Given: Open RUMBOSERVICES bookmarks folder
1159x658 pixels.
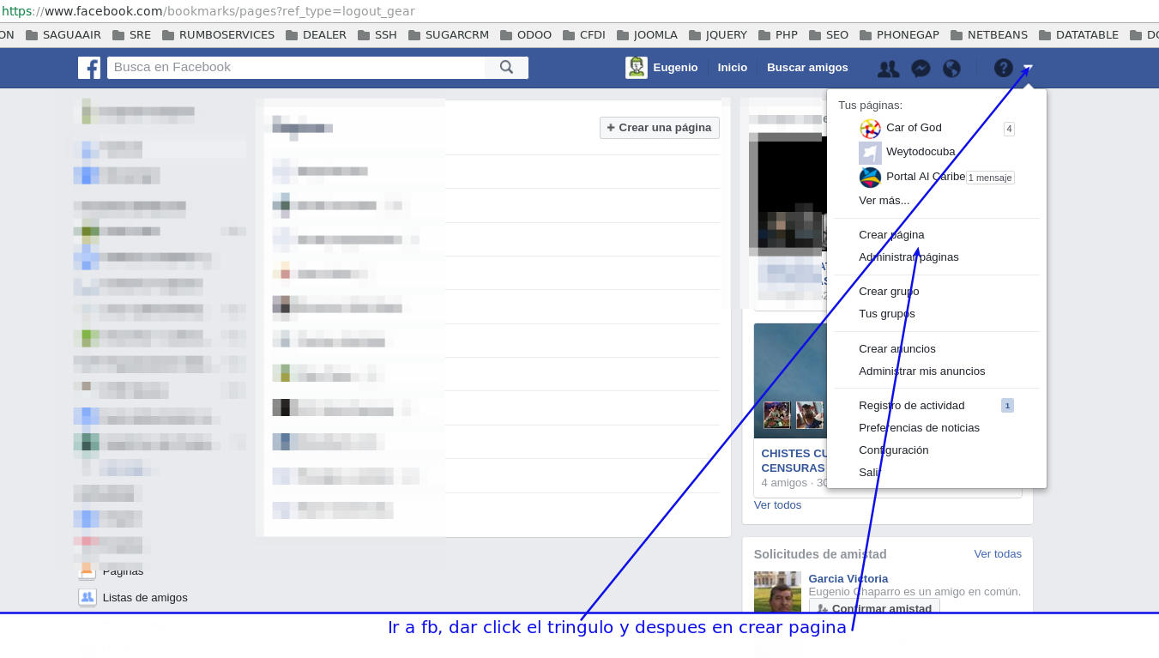Looking at the screenshot, I should [x=218, y=35].
